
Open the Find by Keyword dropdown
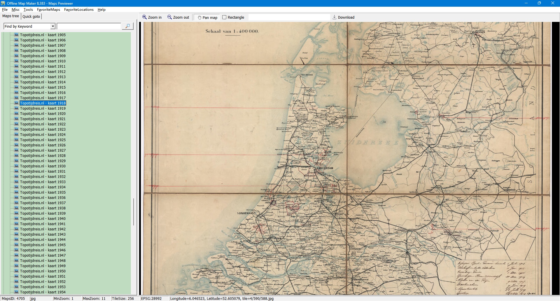pos(53,26)
